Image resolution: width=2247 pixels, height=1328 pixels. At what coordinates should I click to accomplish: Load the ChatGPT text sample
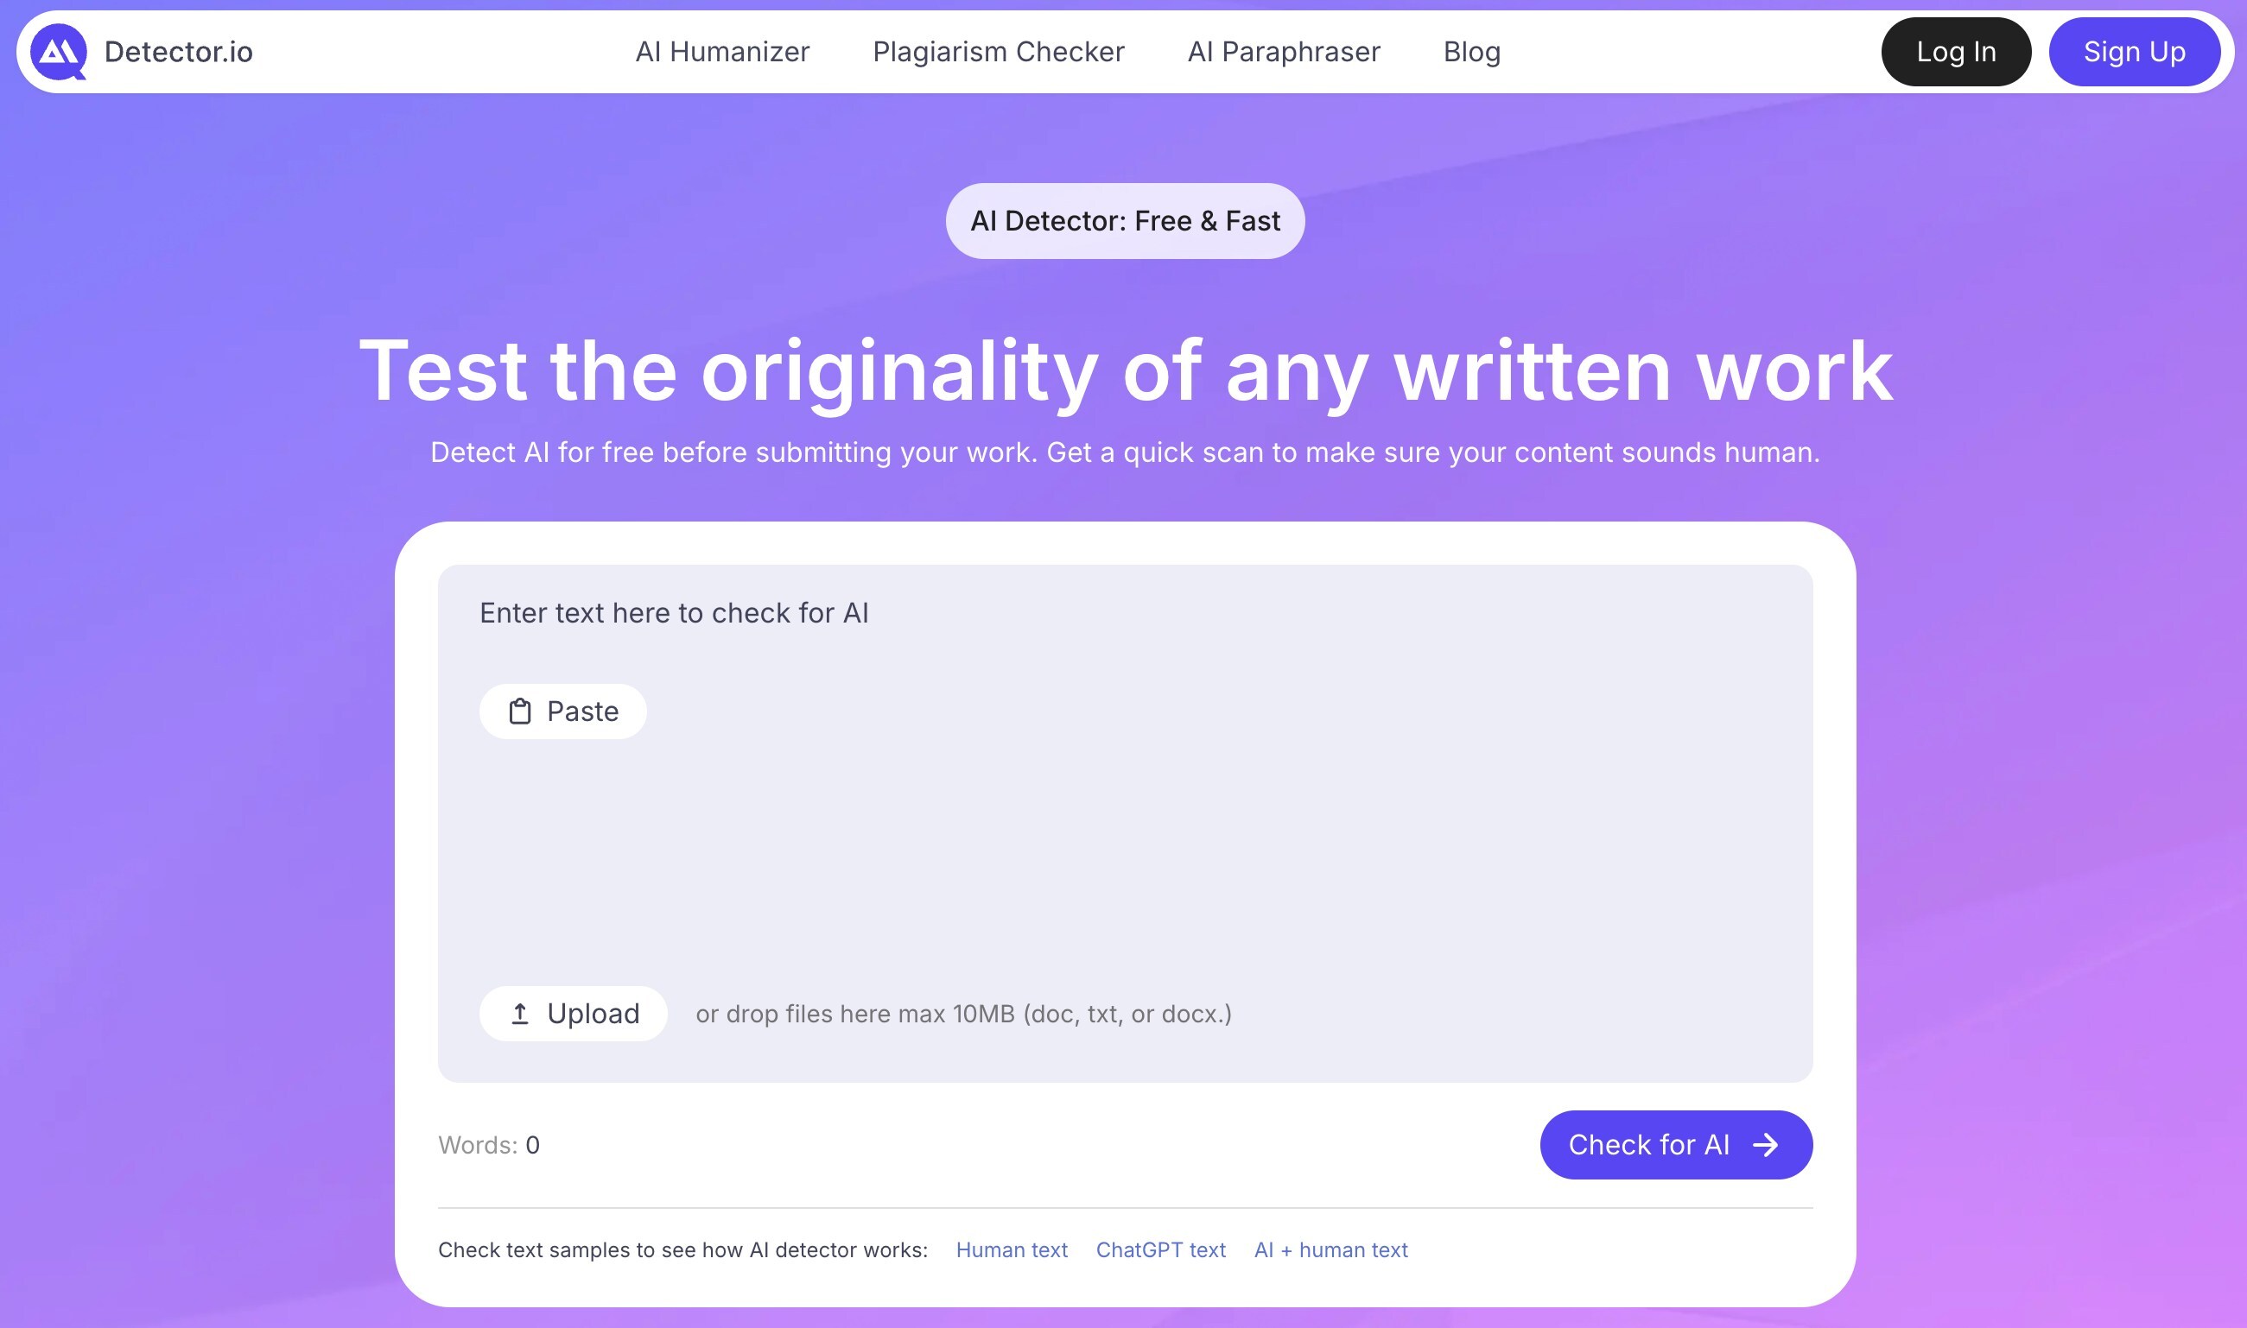tap(1160, 1250)
